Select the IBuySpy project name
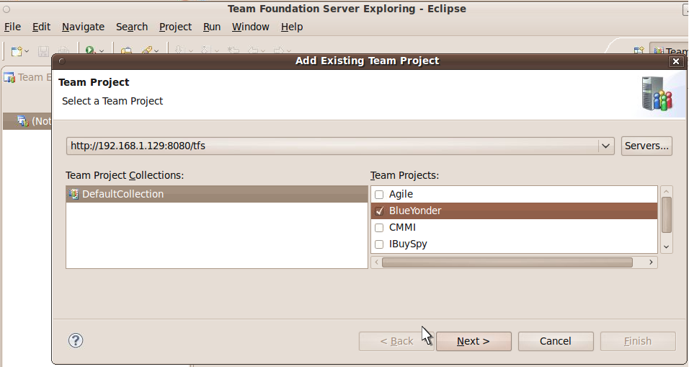This screenshot has height=367, width=689. 408,244
